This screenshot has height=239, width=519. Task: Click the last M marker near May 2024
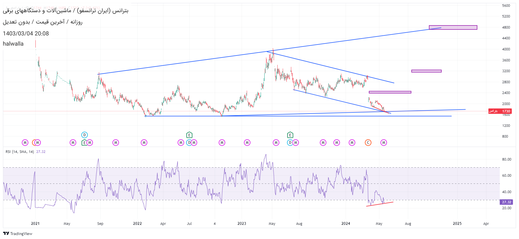[x=384, y=142]
